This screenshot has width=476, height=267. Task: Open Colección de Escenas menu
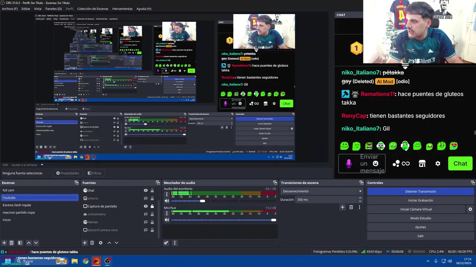(93, 9)
